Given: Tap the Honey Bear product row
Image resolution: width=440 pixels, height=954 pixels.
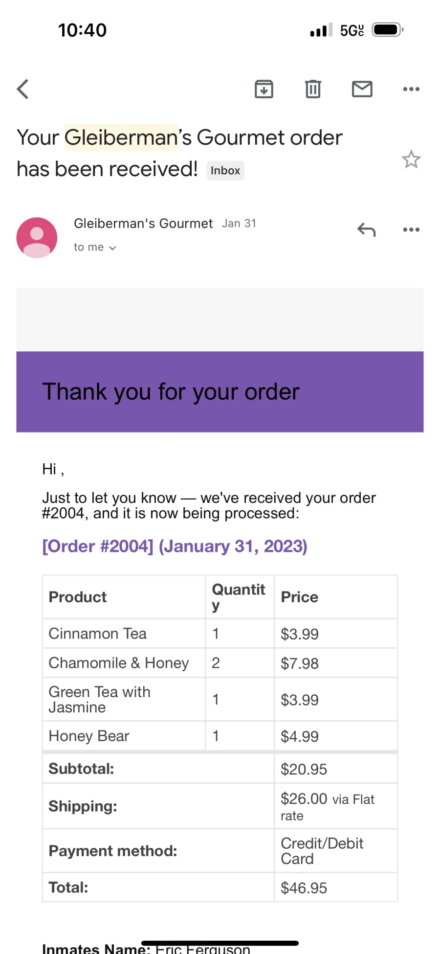Looking at the screenshot, I should (220, 736).
